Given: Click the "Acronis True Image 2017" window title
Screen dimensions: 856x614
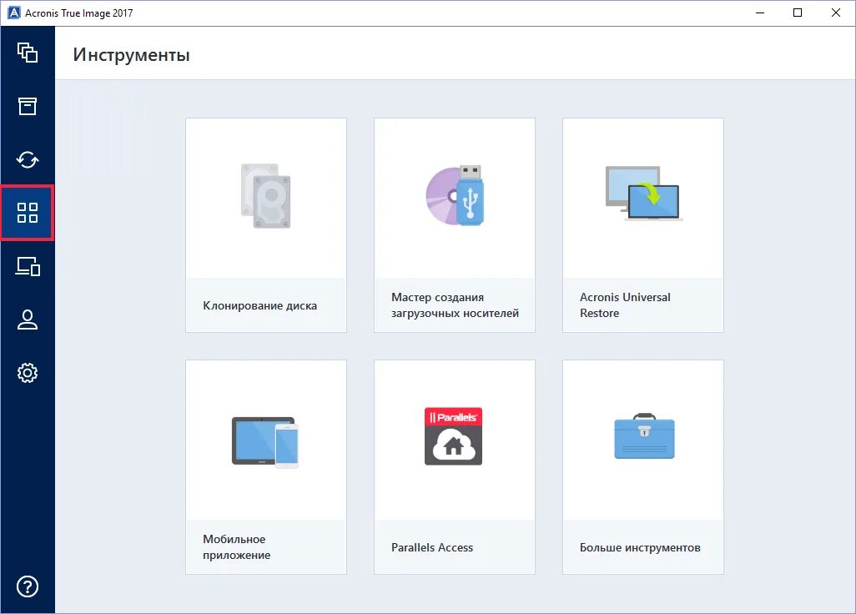Looking at the screenshot, I should click(x=79, y=13).
